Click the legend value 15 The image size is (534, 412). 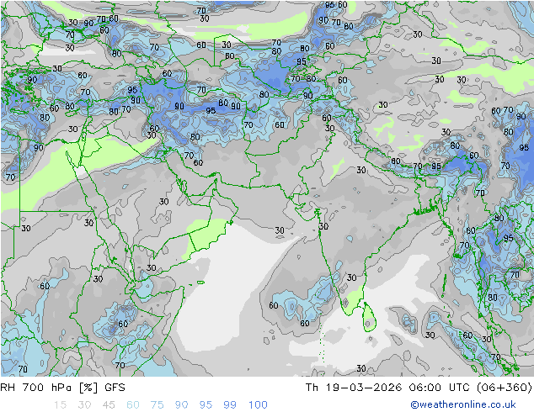click(61, 405)
